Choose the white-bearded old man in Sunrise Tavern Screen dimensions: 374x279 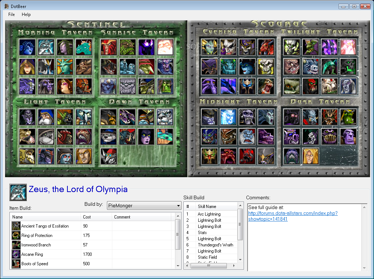coord(165,47)
